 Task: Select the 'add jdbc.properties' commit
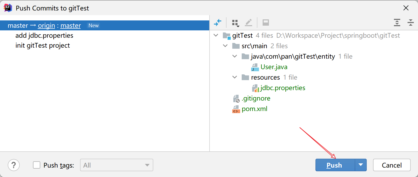[44, 35]
